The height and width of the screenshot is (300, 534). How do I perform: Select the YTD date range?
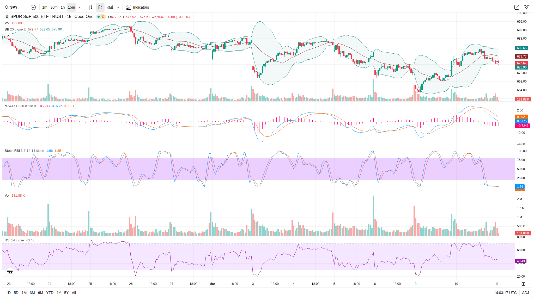50,293
